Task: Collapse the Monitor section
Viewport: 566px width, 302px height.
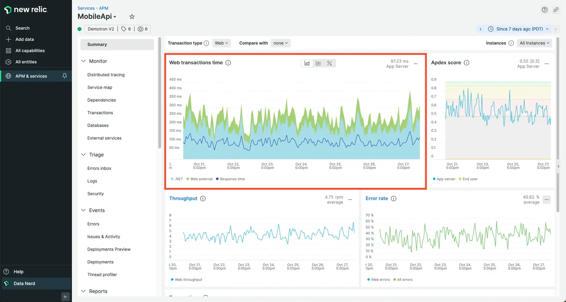Action: coord(83,61)
